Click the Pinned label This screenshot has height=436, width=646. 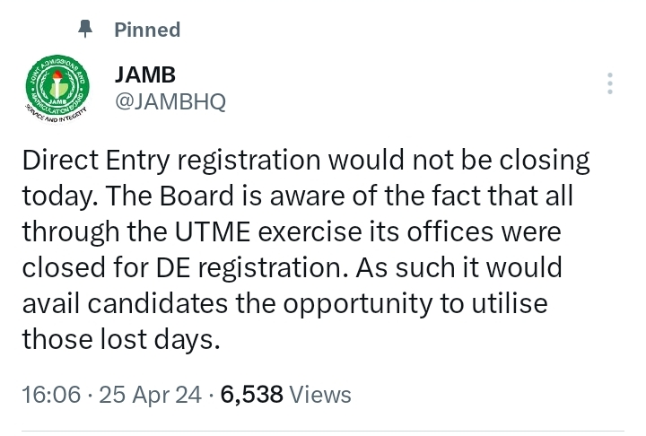coord(147,30)
